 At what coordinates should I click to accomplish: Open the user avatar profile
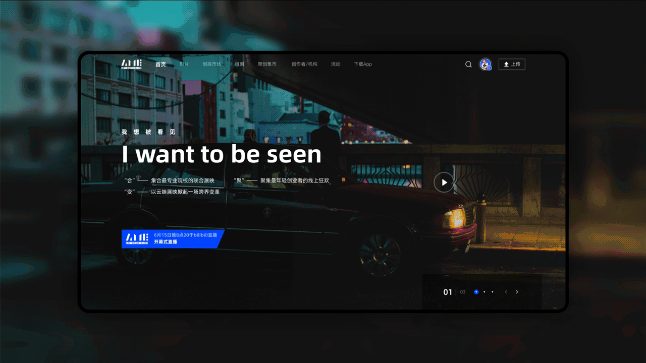[486, 64]
